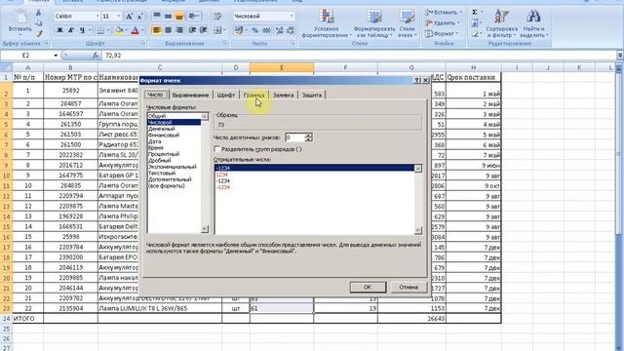Click the Increase Font Size icon
The image size is (624, 351).
point(129,17)
